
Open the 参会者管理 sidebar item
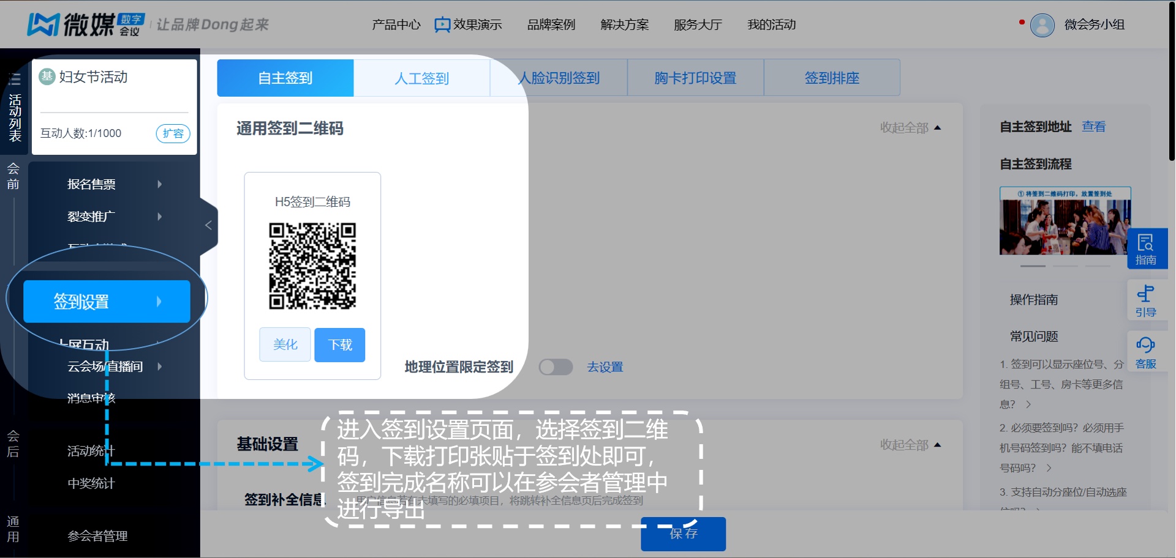click(x=98, y=536)
